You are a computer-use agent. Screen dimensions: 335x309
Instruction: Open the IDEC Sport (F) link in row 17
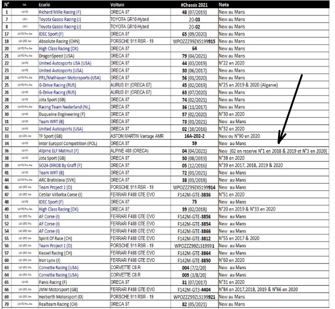click(x=51, y=34)
